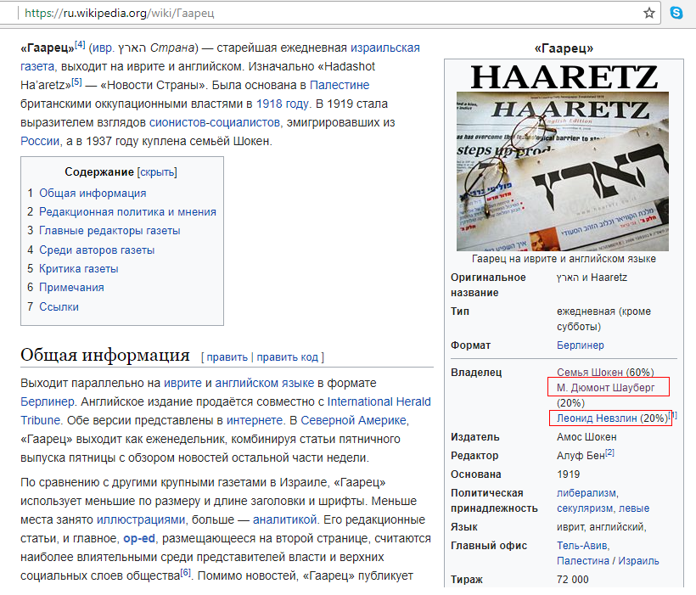Open footnote reference [4] after Гаарец
Viewport: 696px width, 595px height.
80,44
